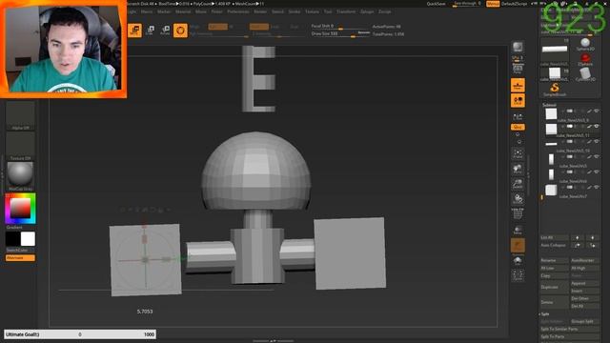Open the Material menu
The height and width of the screenshot is (343, 610).
[x=183, y=11]
